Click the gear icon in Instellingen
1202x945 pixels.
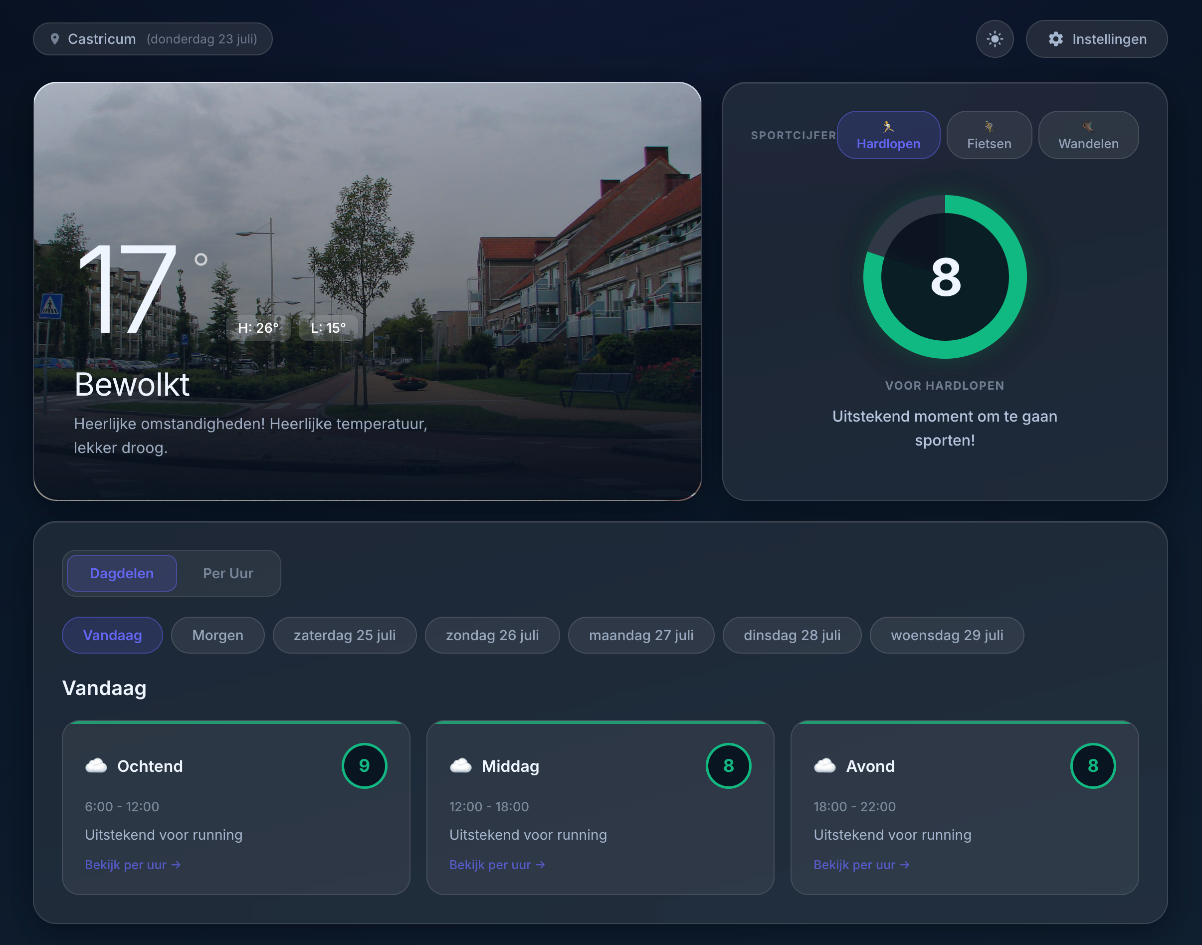click(x=1056, y=39)
